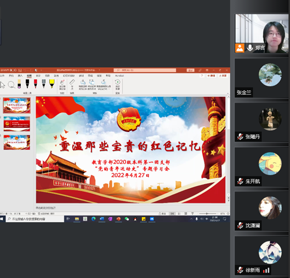Switch to the Slide Show tab
The height and width of the screenshot is (278, 290).
click(69, 76)
